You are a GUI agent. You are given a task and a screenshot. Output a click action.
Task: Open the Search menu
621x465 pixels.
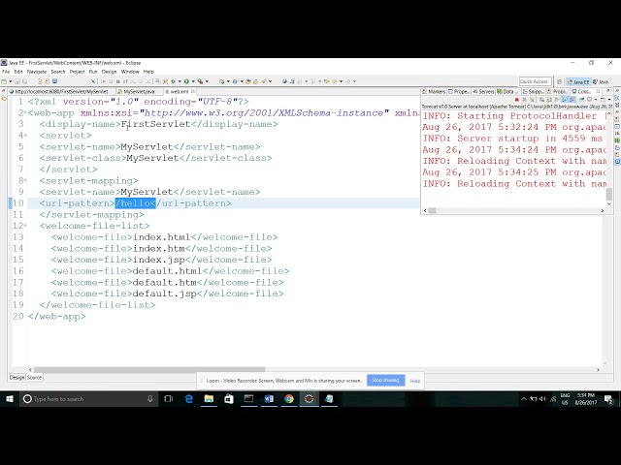point(58,72)
